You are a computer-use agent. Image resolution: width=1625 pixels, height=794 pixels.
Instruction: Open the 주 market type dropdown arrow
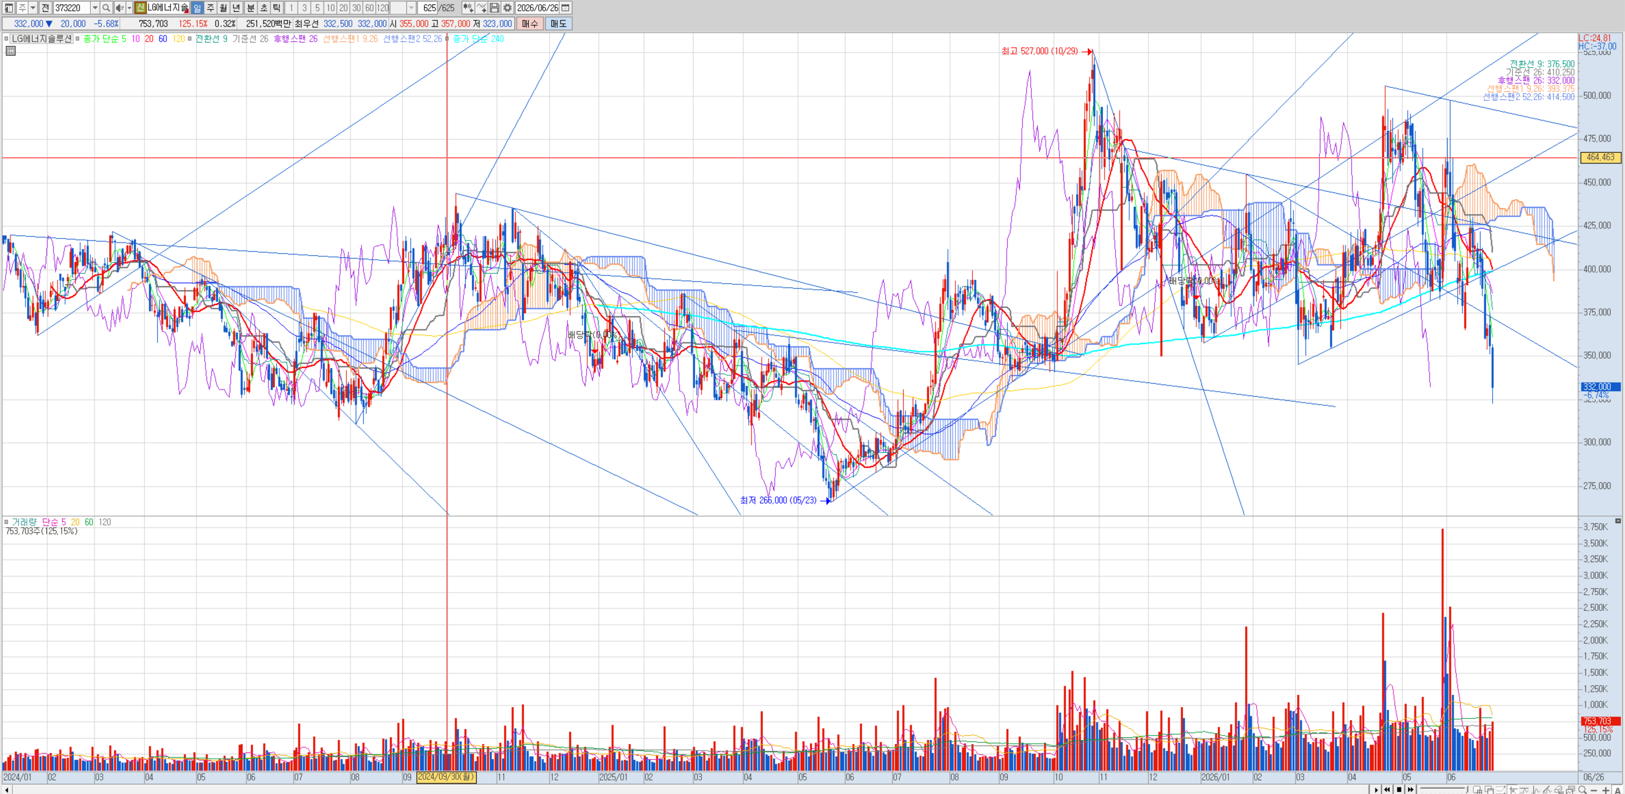(x=33, y=8)
